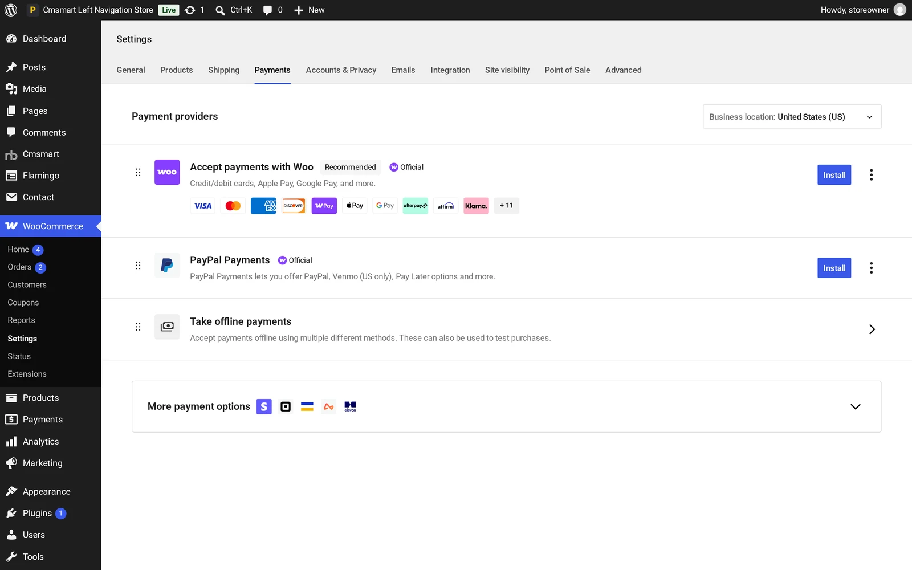The image size is (912, 570).
Task: Click the Visa payment method badge
Action: (203, 206)
